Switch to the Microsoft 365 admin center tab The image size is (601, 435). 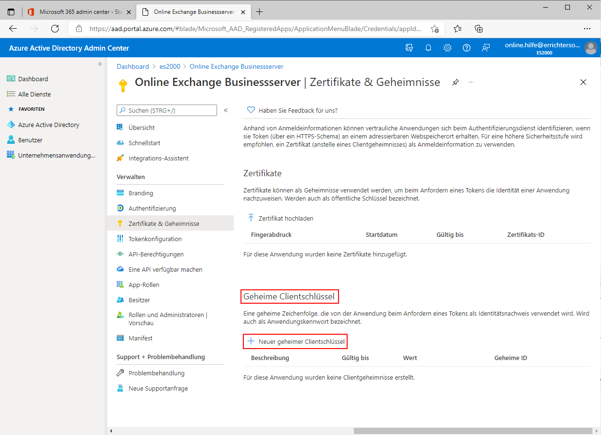pos(79,12)
